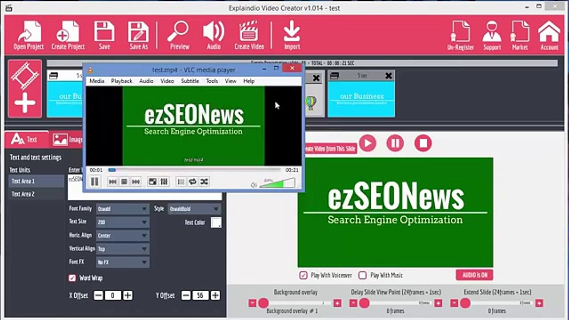569x320 pixels.
Task: Click the Create Video clapperboard icon
Action: tap(249, 35)
